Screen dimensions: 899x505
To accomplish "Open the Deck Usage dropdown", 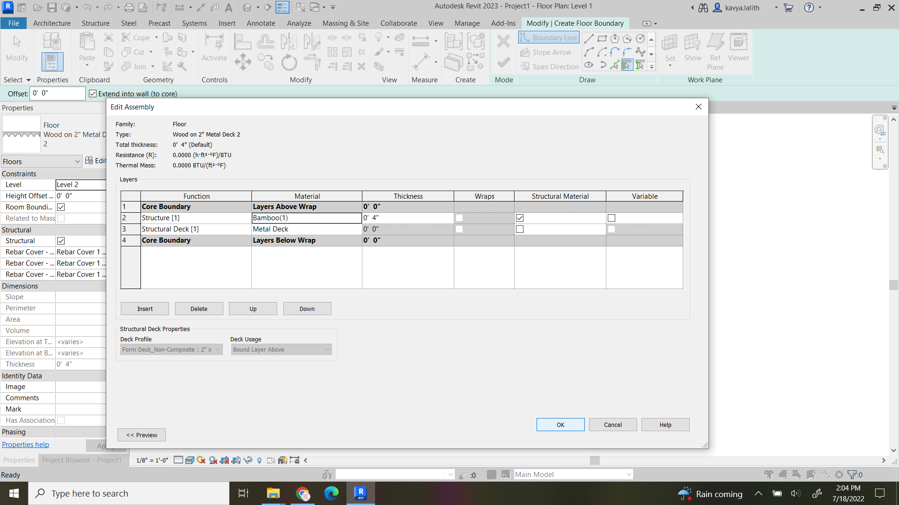I will coord(281,349).
